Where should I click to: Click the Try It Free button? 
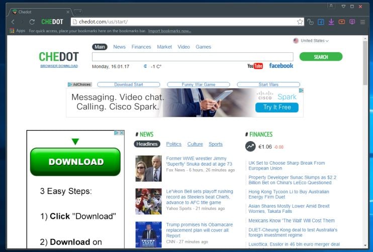click(x=277, y=107)
